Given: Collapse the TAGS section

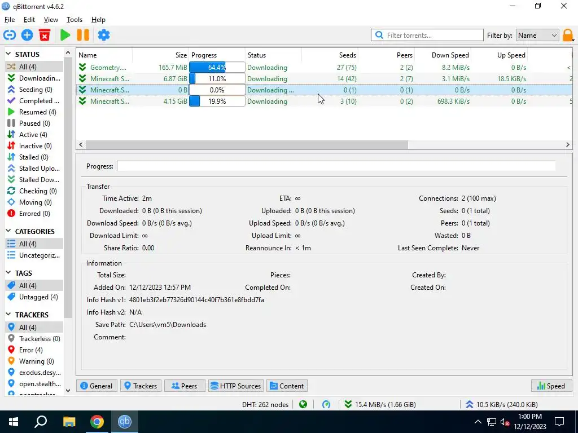Looking at the screenshot, I should point(8,273).
